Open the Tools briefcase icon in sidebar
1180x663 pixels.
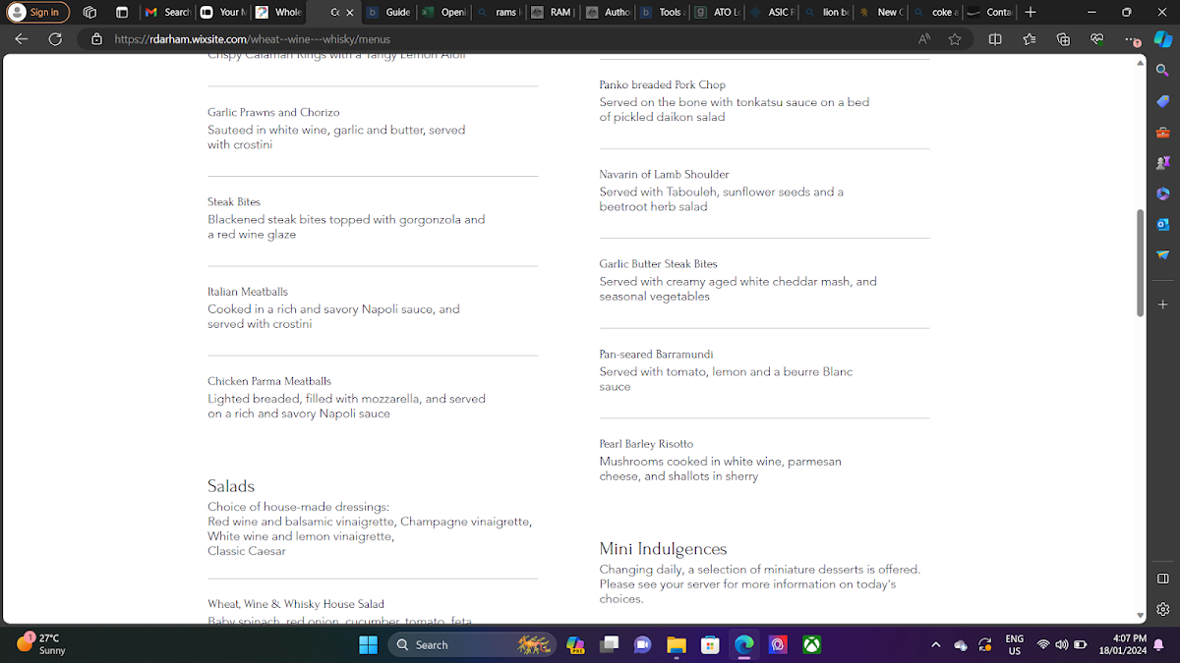[x=1162, y=132]
